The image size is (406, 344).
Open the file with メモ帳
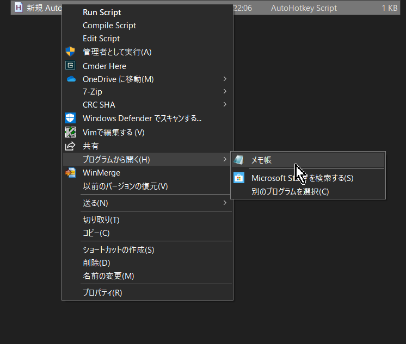click(x=308, y=160)
